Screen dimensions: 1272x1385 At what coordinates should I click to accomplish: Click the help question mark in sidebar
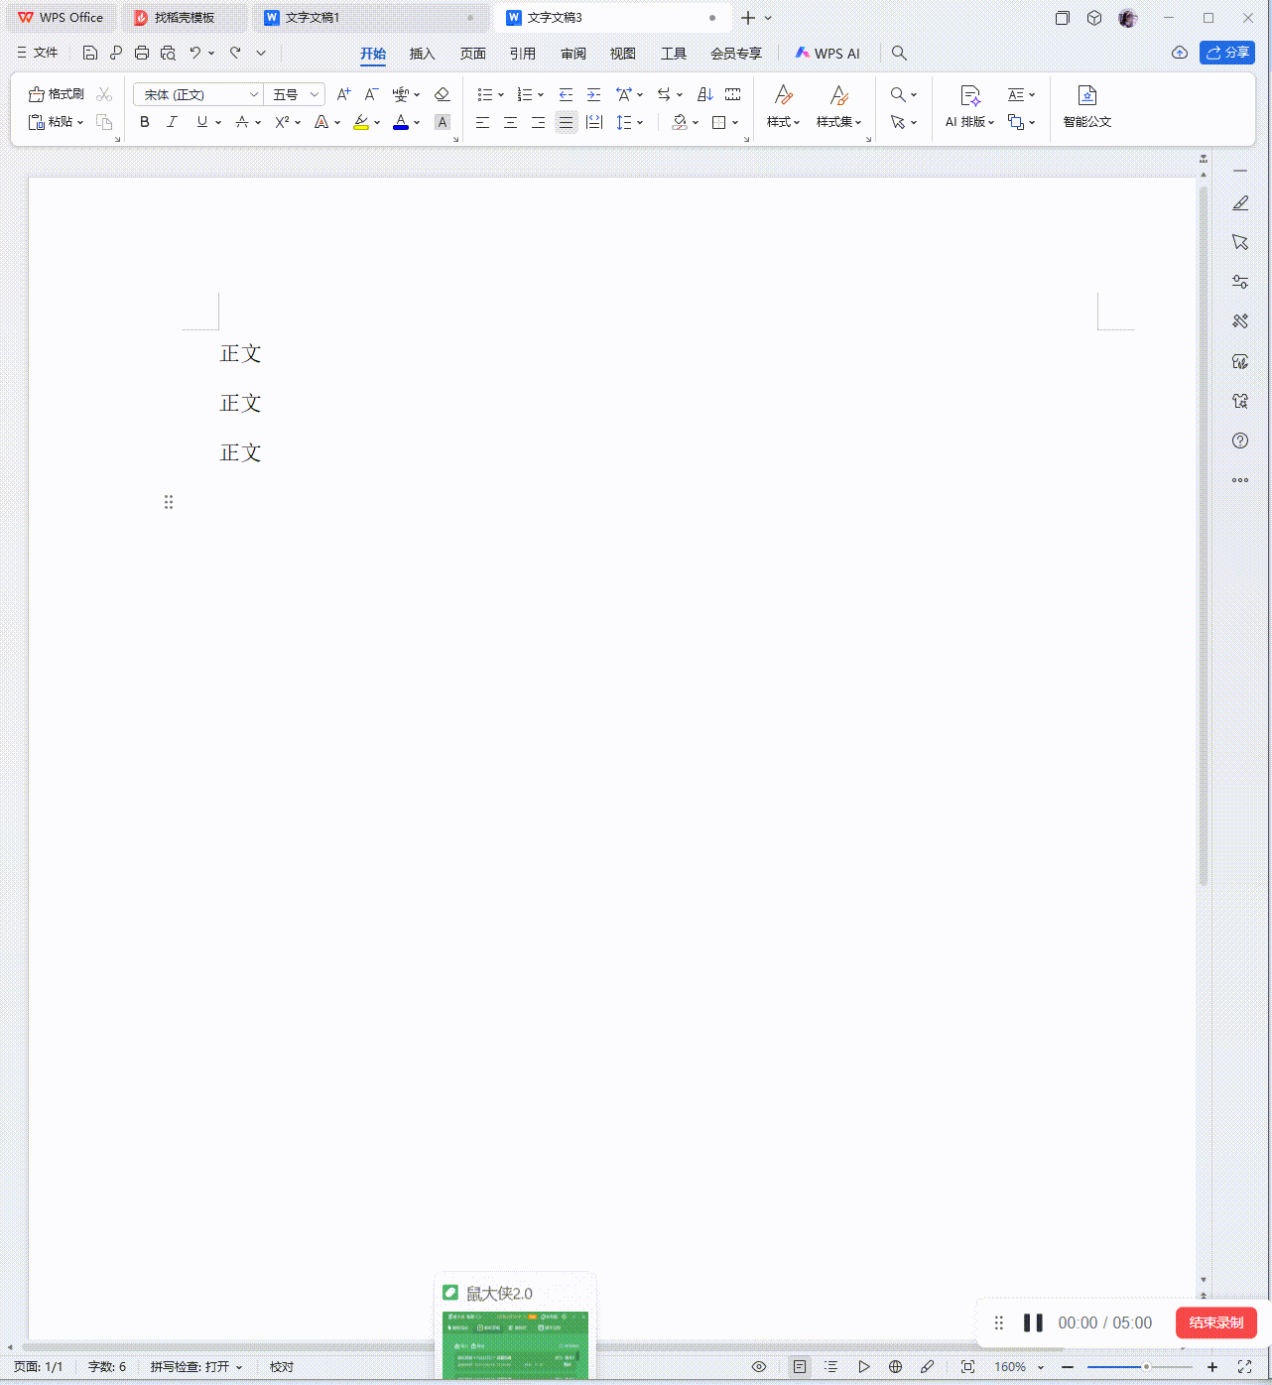pyautogui.click(x=1240, y=441)
